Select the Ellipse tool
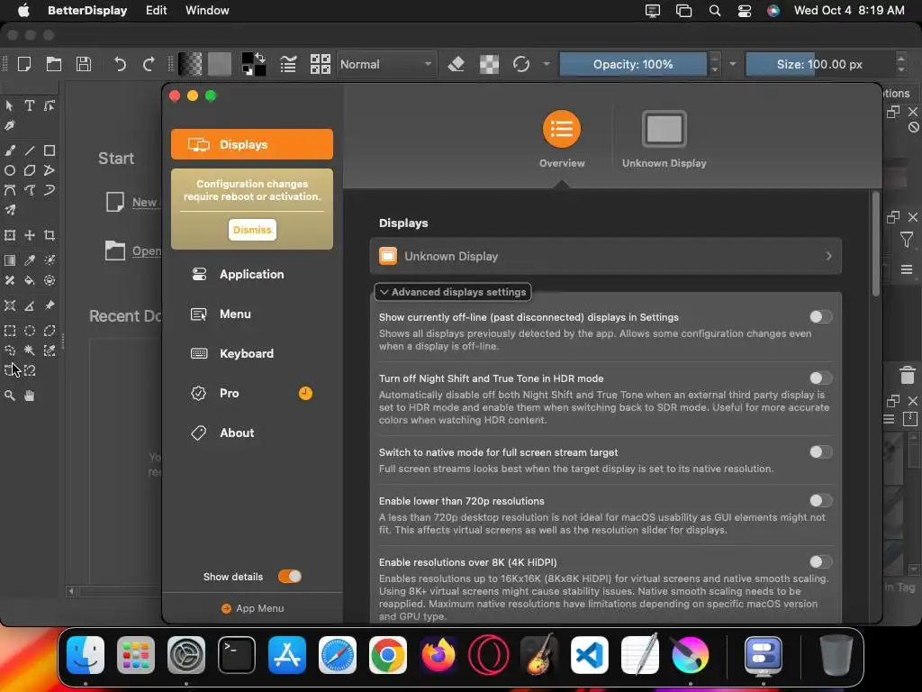 point(9,170)
